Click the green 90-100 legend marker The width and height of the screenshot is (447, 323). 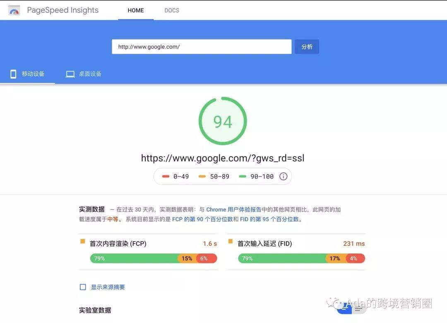pyautogui.click(x=243, y=177)
